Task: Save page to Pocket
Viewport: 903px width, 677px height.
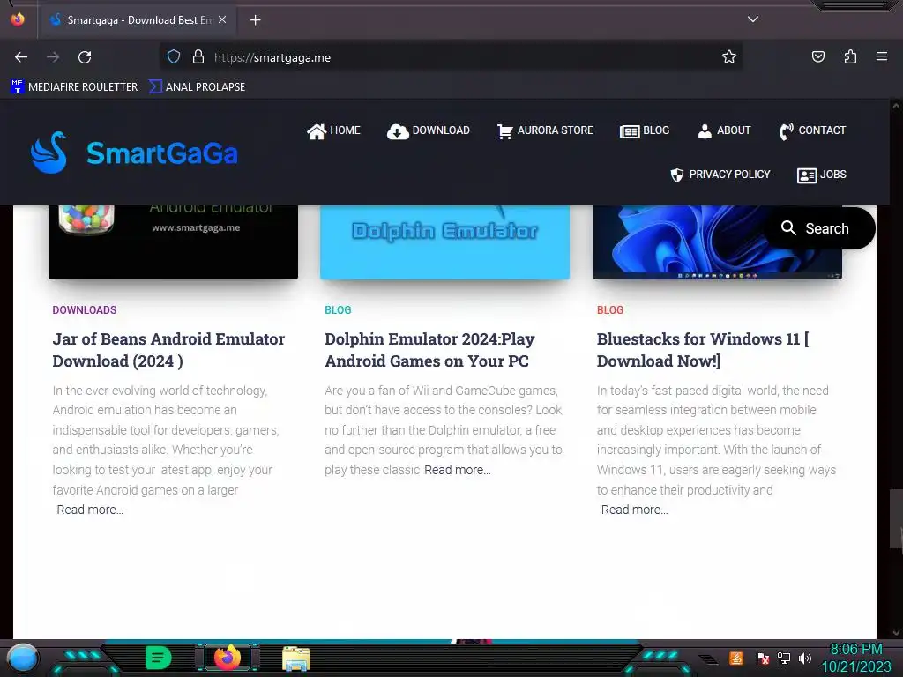Action: pos(817,57)
